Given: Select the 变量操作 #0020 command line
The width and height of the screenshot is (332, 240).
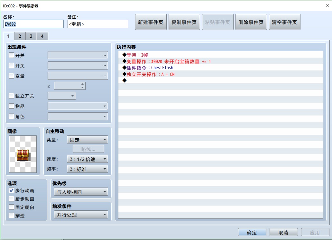Looking at the screenshot, I should tap(221, 61).
